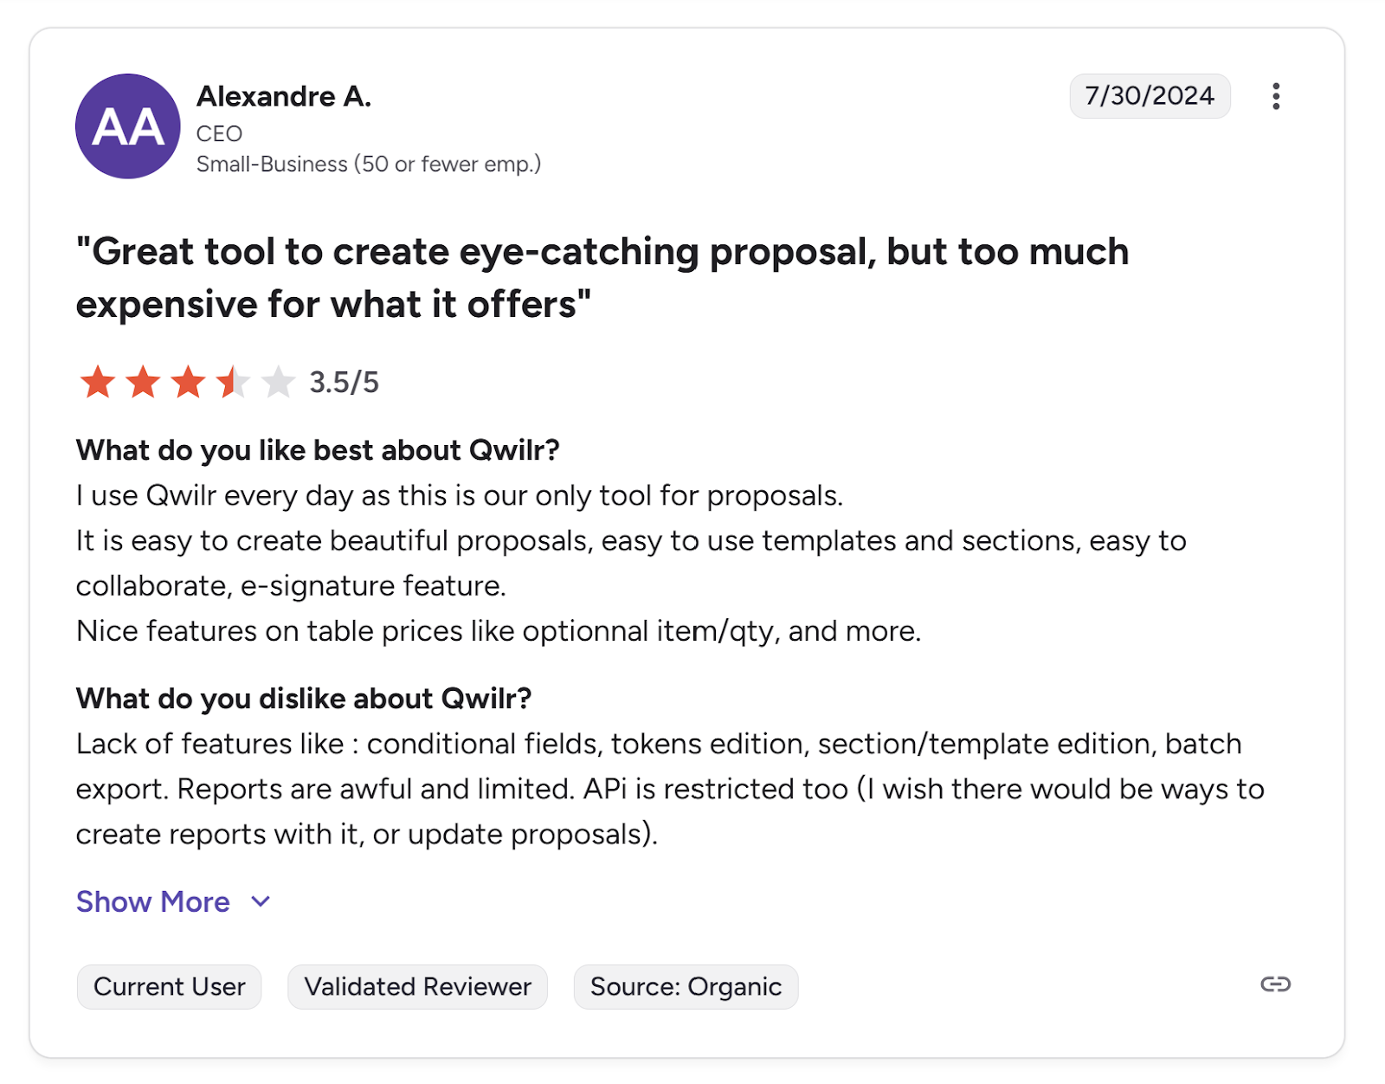Click the 3.5/5 rating score text
The image size is (1385, 1084).
(x=345, y=383)
